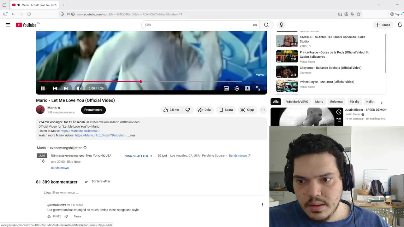404x227 pixels.
Task: Reload the page in browser
Action: (29, 14)
